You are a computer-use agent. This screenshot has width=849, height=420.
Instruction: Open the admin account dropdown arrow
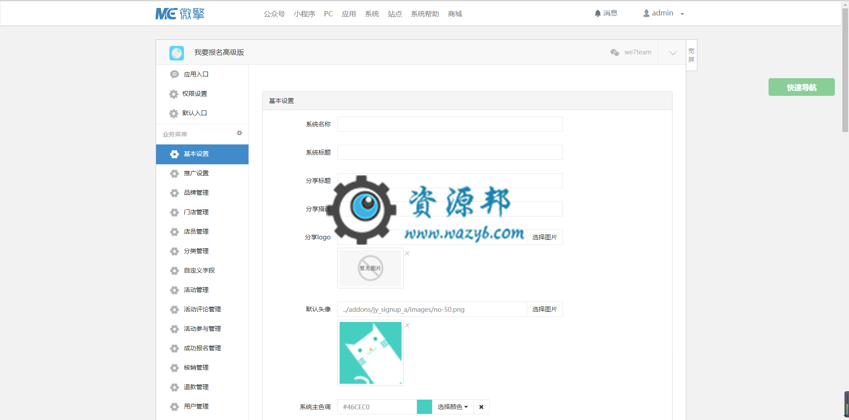tap(682, 14)
